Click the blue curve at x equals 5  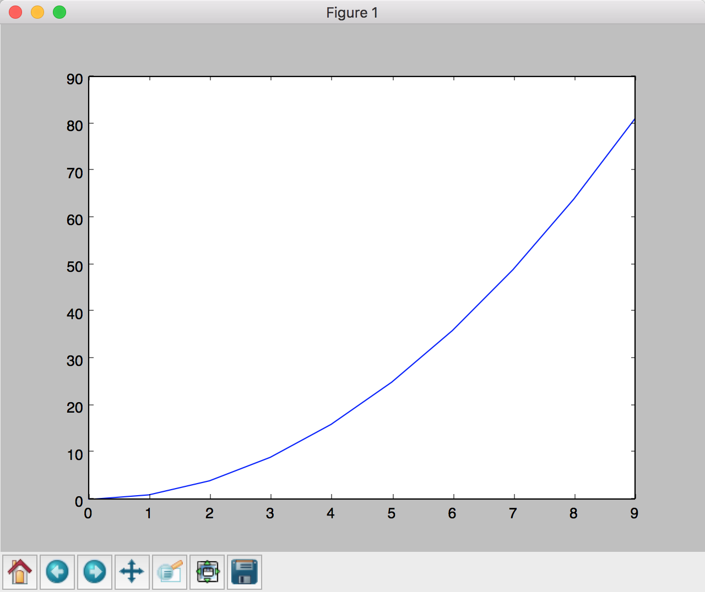[x=392, y=382]
